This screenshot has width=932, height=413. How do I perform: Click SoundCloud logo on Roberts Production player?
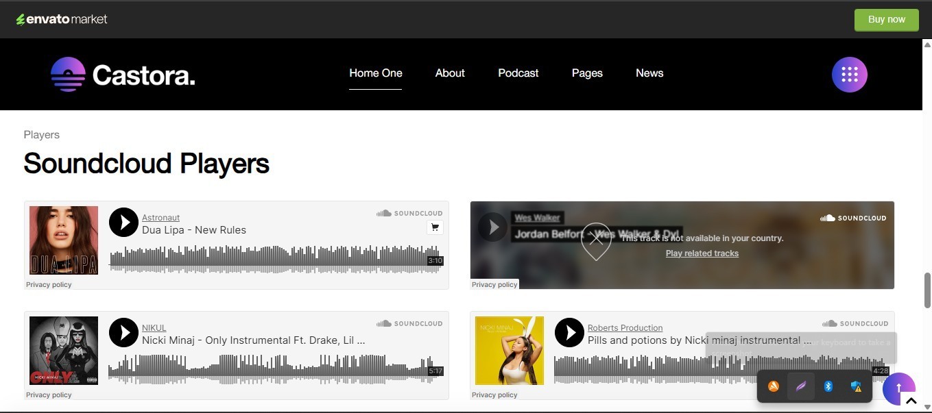pos(855,323)
